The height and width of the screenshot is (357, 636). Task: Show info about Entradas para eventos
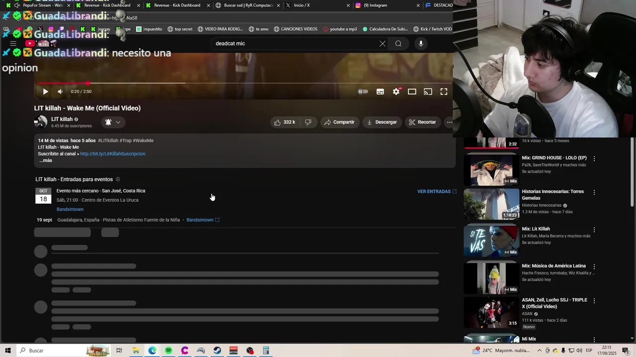click(118, 179)
